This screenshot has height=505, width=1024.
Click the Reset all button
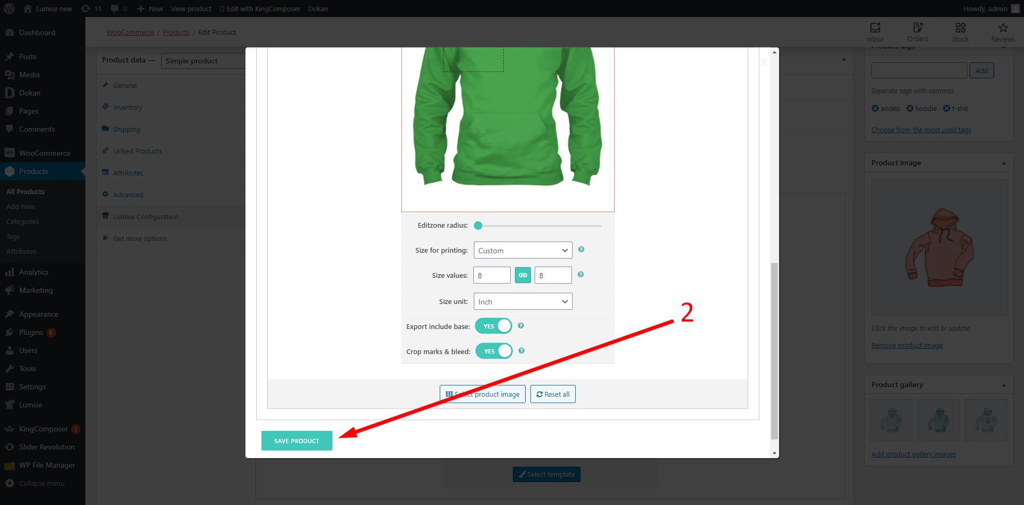tap(553, 394)
